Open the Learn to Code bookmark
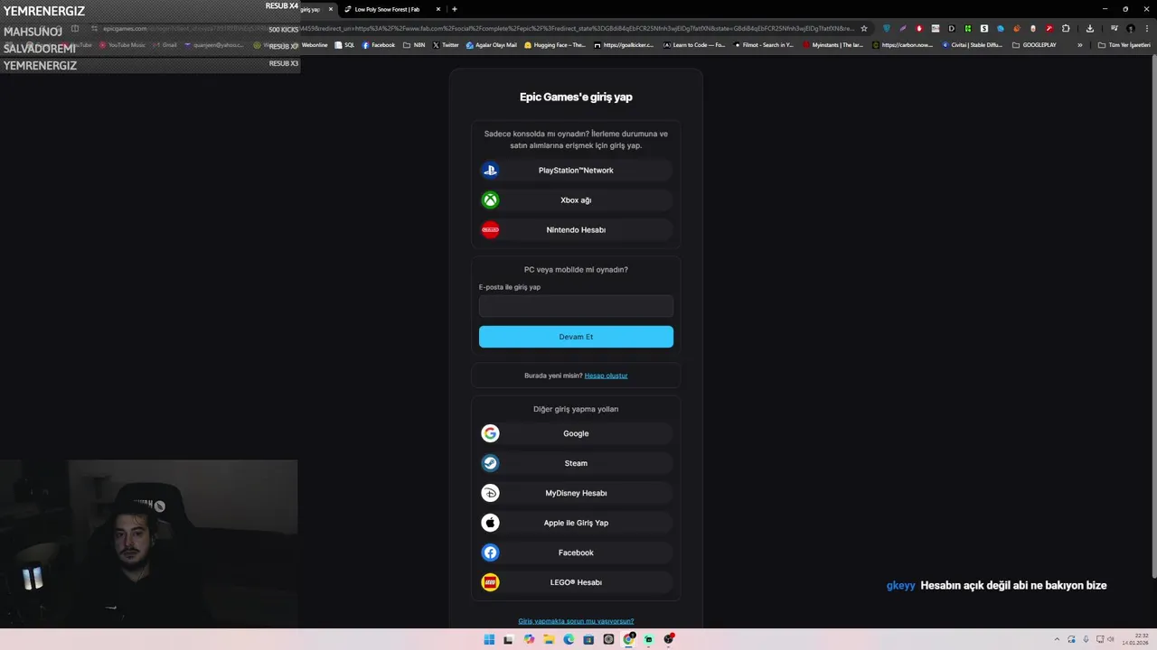Image resolution: width=1157 pixels, height=650 pixels. 694,44
